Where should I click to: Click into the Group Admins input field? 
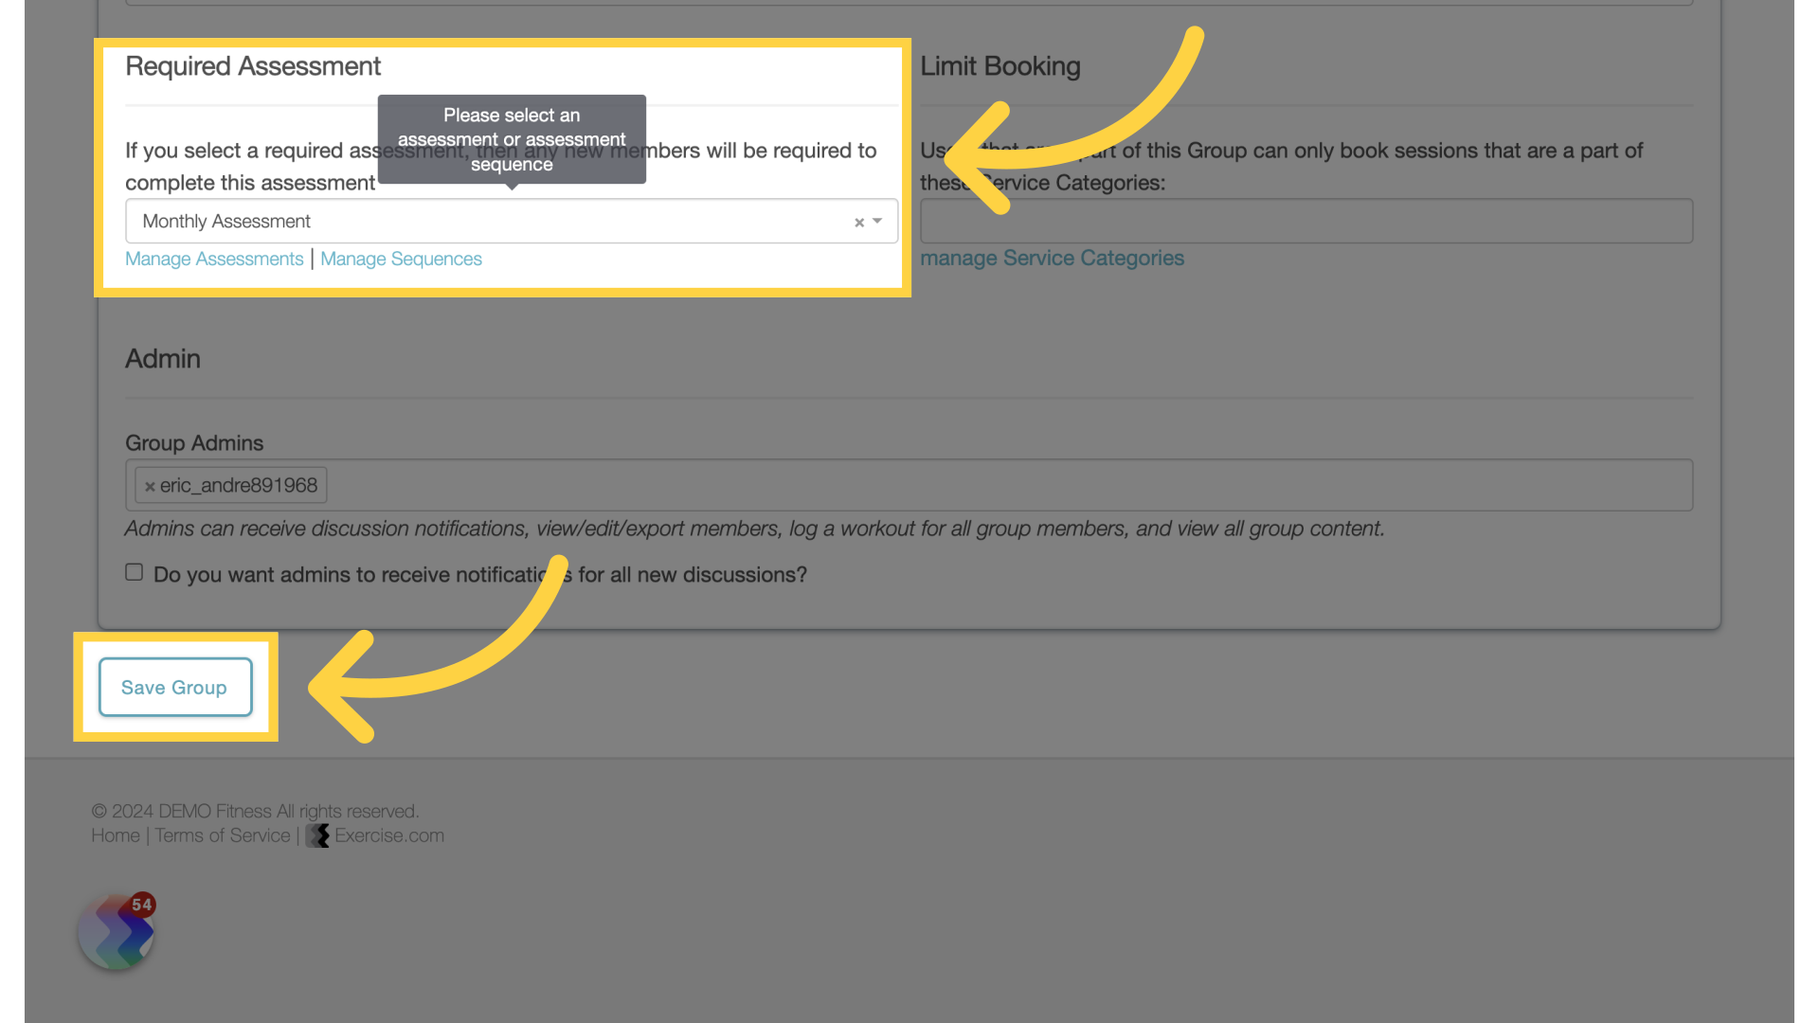coord(909,485)
